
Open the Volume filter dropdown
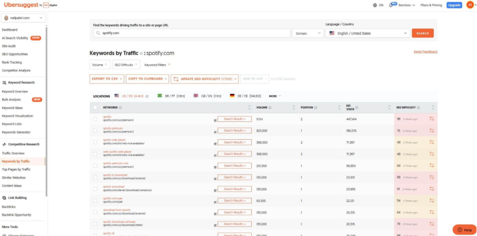point(100,65)
